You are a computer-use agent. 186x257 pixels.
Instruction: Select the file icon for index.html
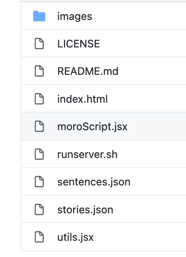point(39,99)
